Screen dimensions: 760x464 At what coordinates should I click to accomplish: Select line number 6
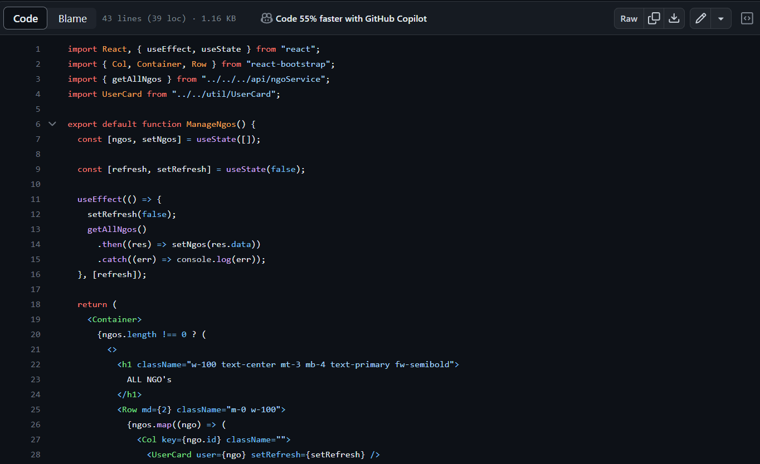(x=38, y=124)
